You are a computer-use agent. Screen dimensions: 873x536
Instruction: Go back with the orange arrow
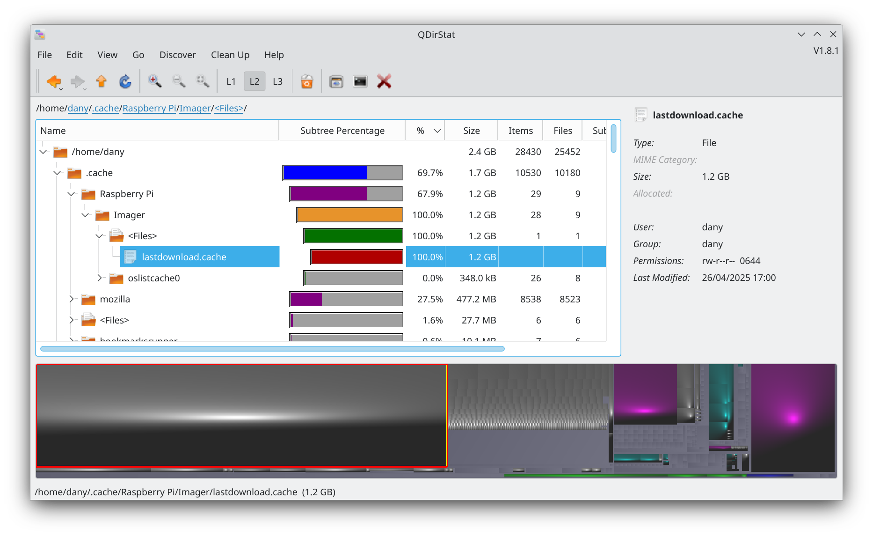point(54,81)
